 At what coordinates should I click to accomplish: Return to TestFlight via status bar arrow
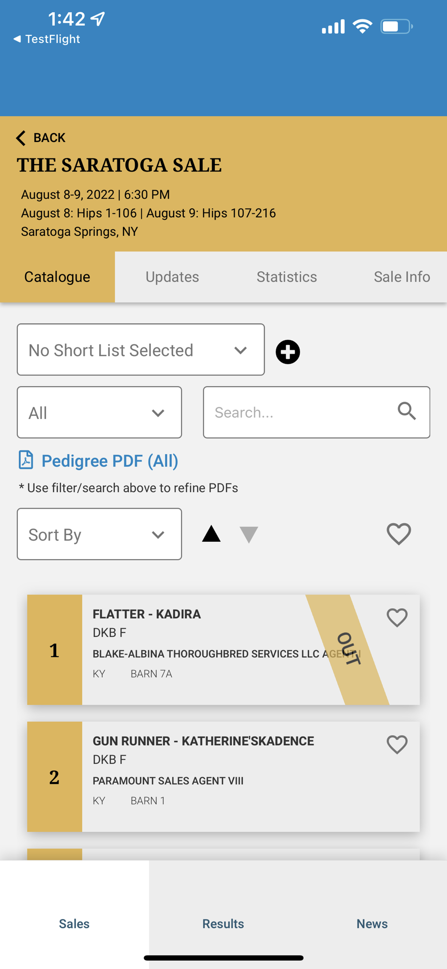point(17,39)
